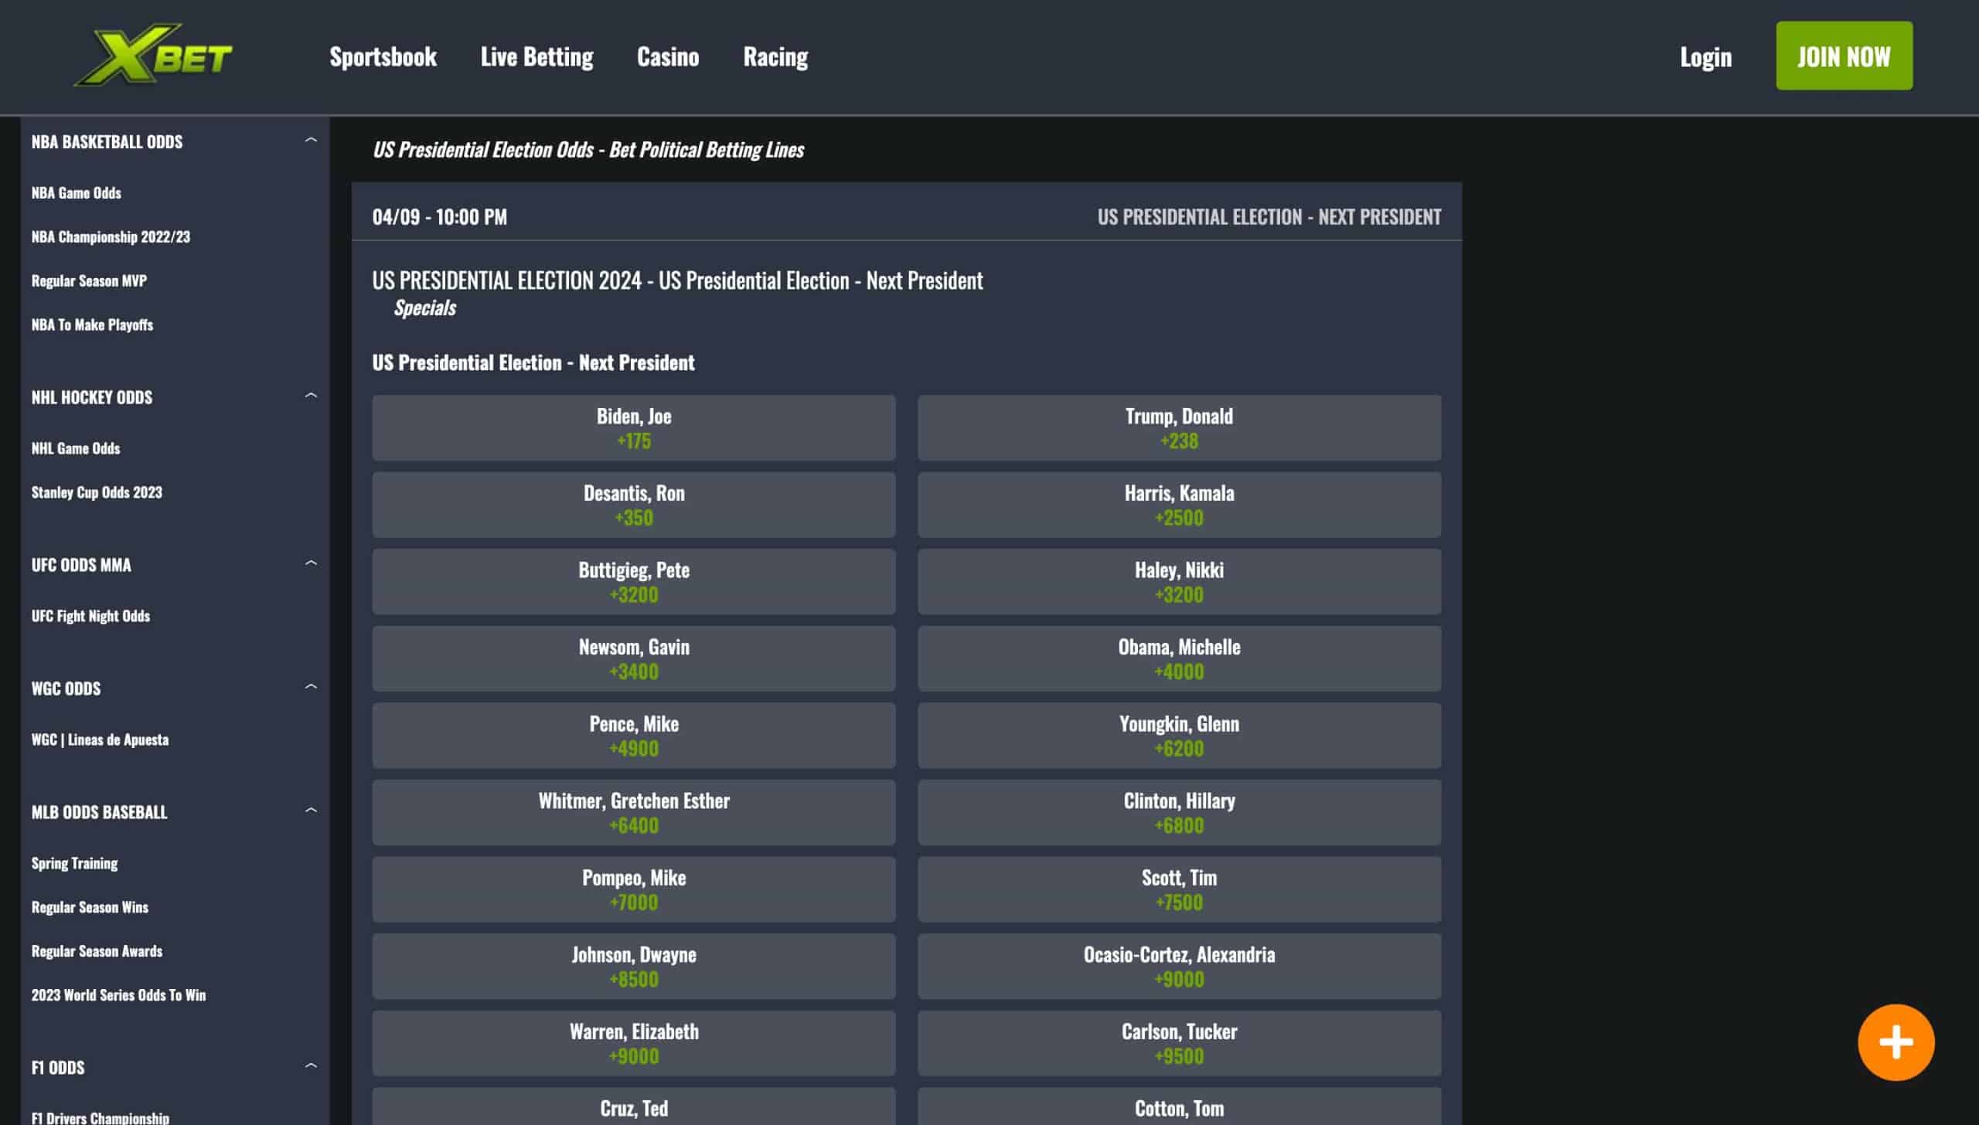Select Johnson, Dwayne at +8500
1979x1125 pixels.
tap(634, 967)
